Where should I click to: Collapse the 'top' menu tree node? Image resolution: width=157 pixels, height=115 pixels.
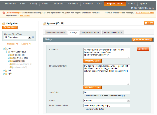(x=3, y=49)
